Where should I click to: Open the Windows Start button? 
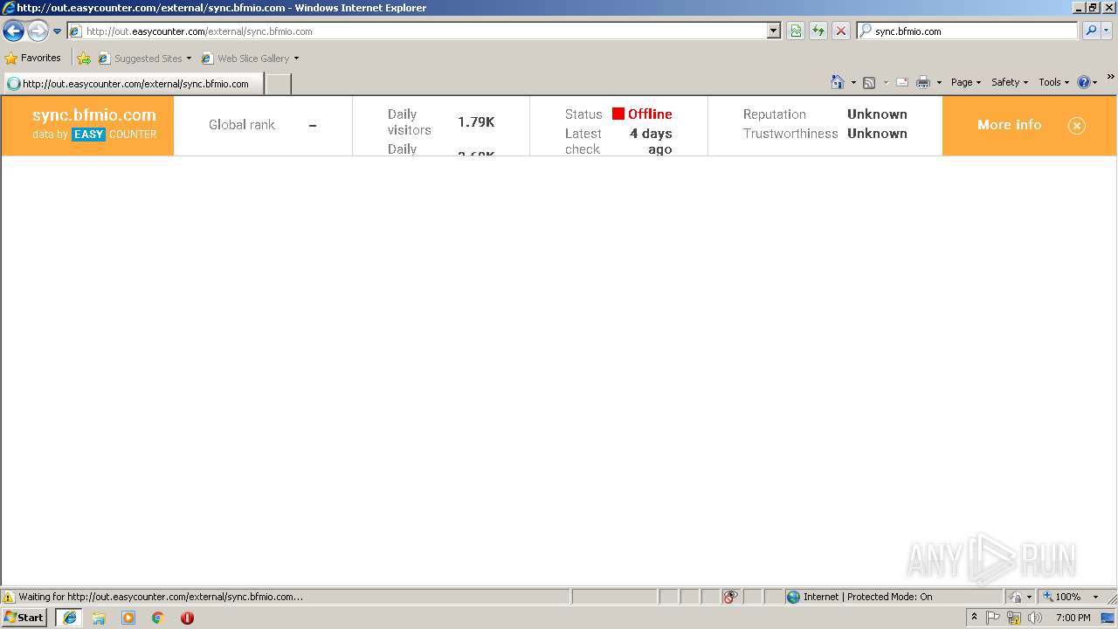(x=24, y=618)
